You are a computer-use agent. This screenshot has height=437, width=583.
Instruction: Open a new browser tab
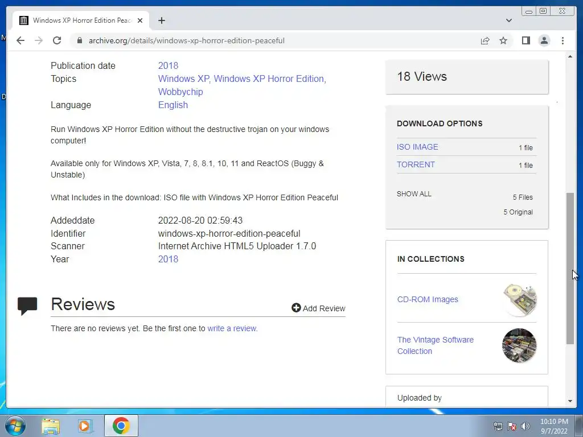click(161, 20)
